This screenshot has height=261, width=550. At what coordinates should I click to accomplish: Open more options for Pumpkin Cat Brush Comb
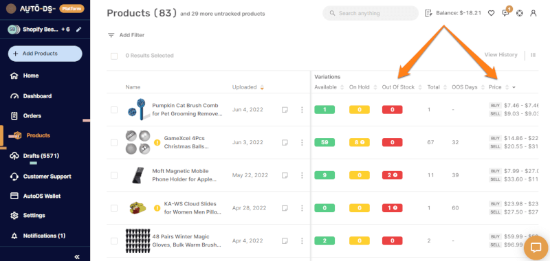coord(302,110)
